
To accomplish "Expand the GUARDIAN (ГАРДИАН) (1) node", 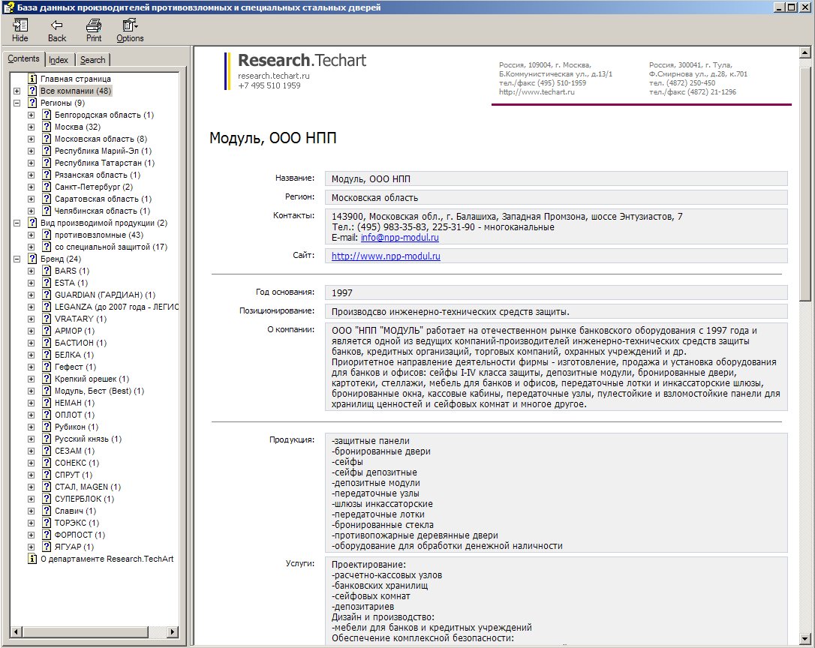I will [x=32, y=295].
